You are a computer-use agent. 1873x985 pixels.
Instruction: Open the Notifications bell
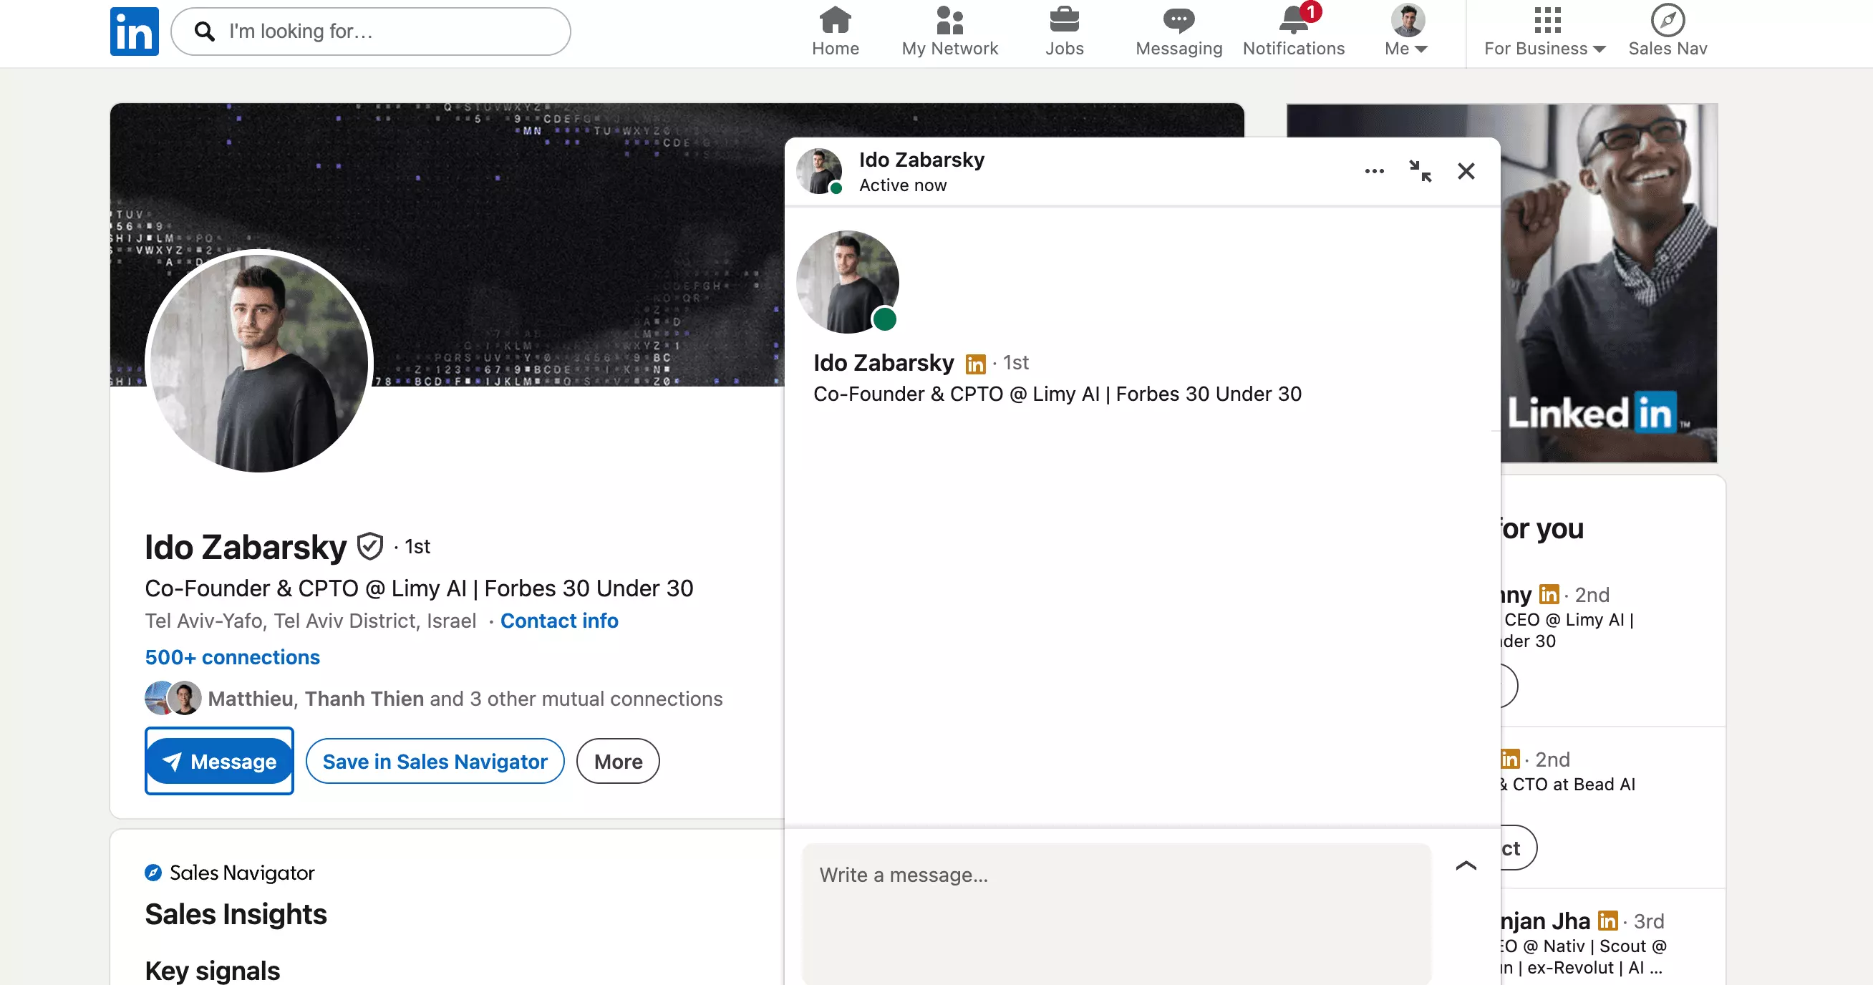pos(1294,31)
